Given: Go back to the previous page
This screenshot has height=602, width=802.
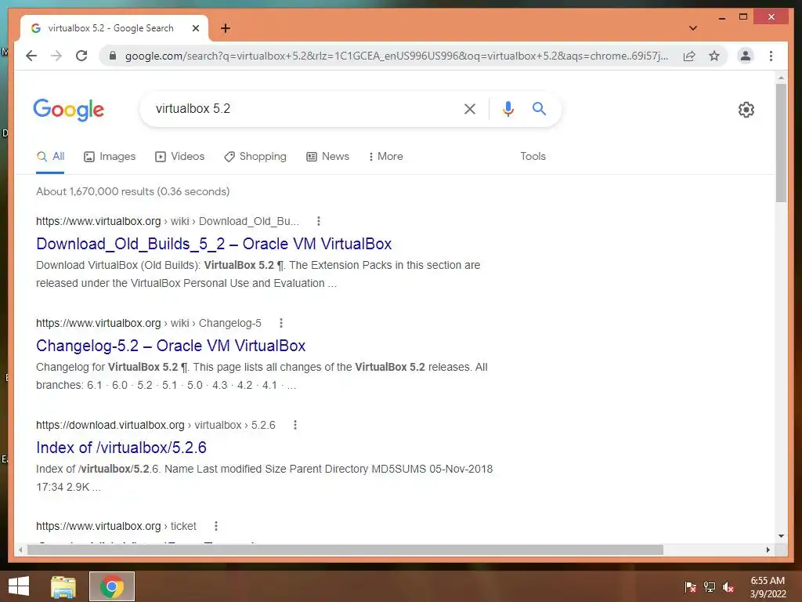Looking at the screenshot, I should click(31, 56).
